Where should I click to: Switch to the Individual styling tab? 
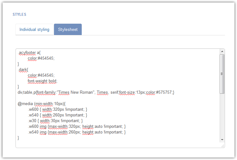[x=34, y=29]
